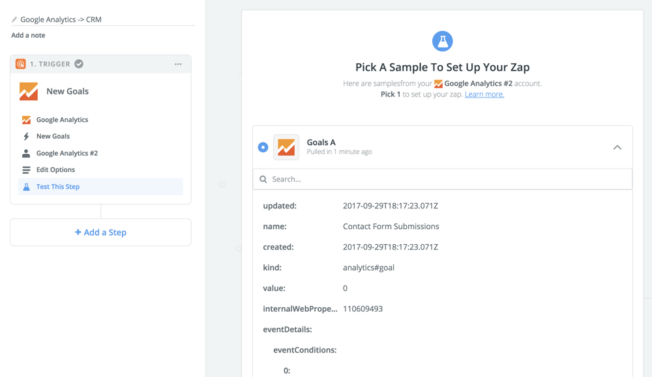Click the trigger completed checkmark icon
This screenshot has width=652, height=377.
79,64
